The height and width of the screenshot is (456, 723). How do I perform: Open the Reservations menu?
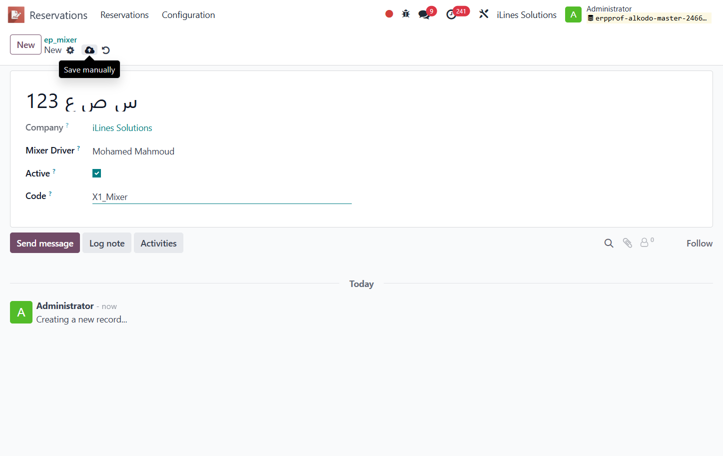(124, 15)
